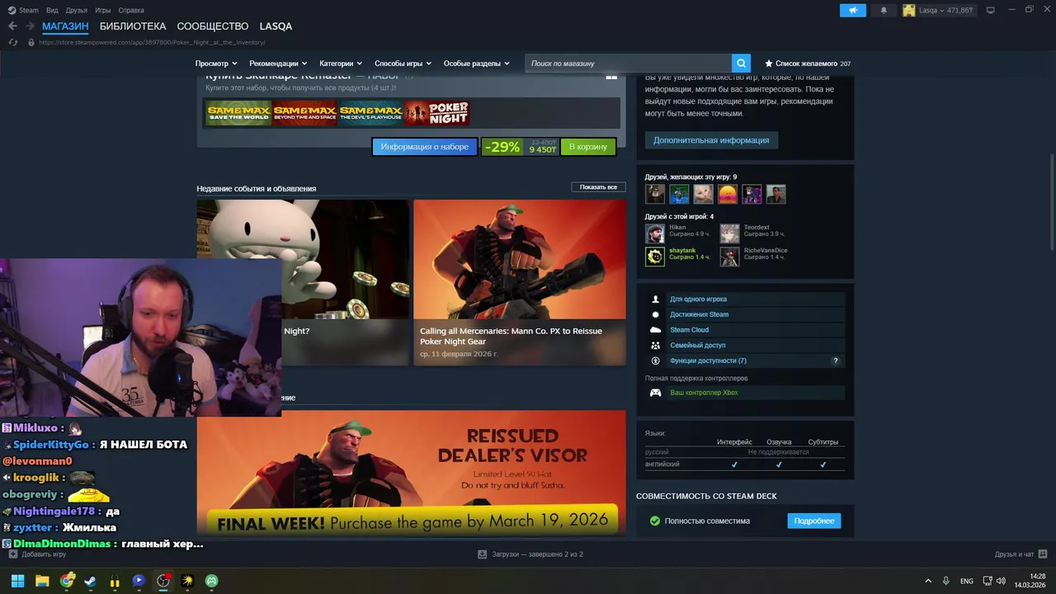
Task: Open Достижения Steam link
Action: 699,314
